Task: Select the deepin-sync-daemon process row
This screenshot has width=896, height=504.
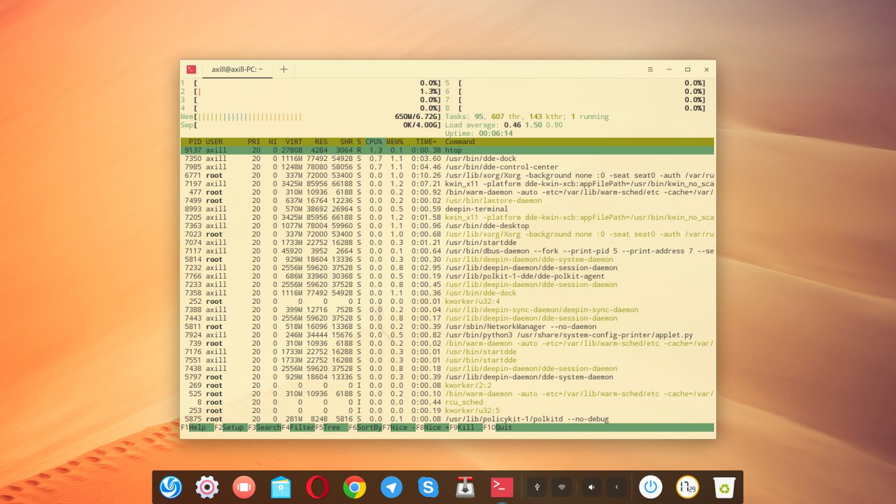Action: point(447,310)
